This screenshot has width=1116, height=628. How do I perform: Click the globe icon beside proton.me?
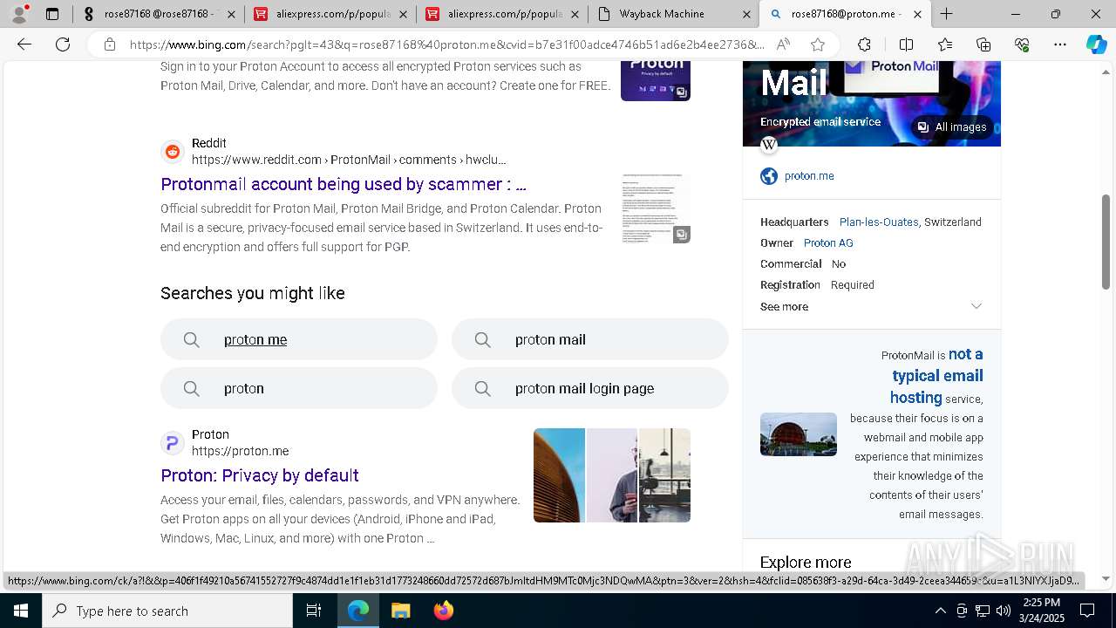[x=769, y=176]
